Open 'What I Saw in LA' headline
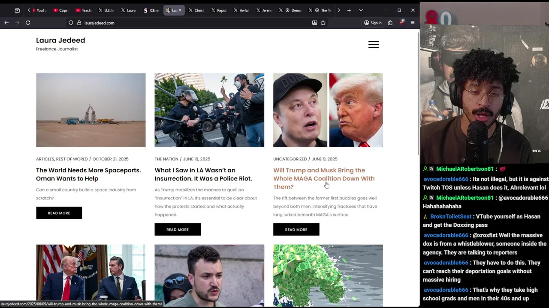The height and width of the screenshot is (308, 549). point(203,174)
